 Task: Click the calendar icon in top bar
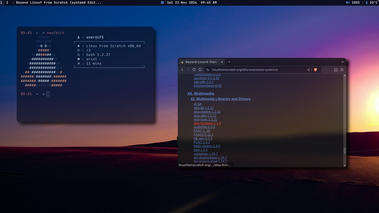[x=162, y=3]
